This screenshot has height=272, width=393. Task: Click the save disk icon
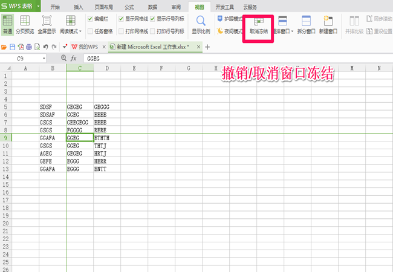click(12, 47)
